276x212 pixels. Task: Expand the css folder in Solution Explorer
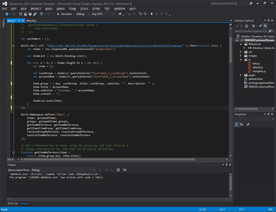[239, 52]
